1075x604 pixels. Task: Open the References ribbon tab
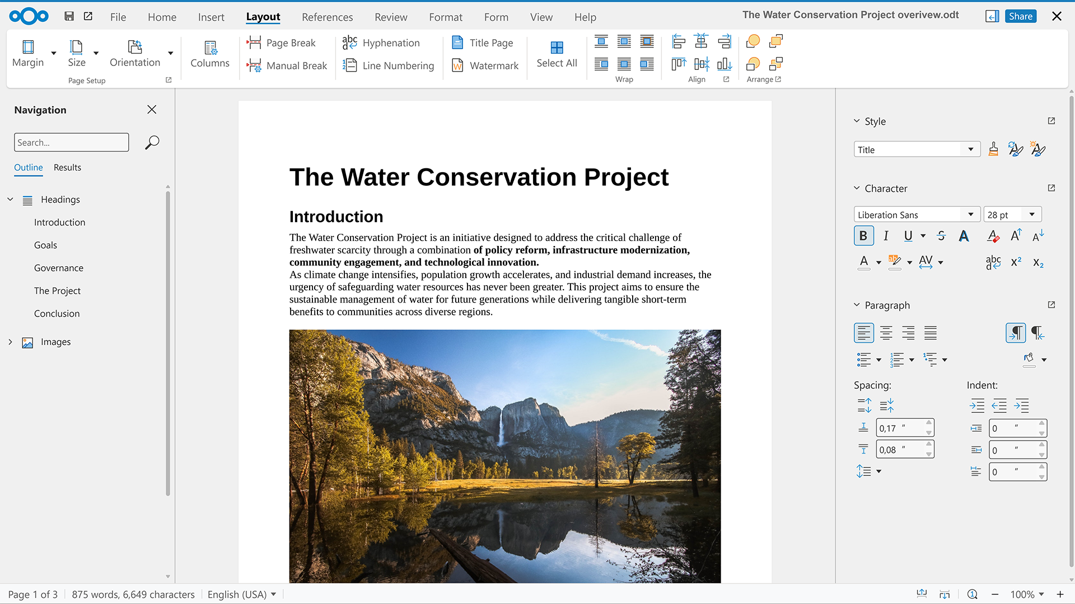click(x=327, y=17)
